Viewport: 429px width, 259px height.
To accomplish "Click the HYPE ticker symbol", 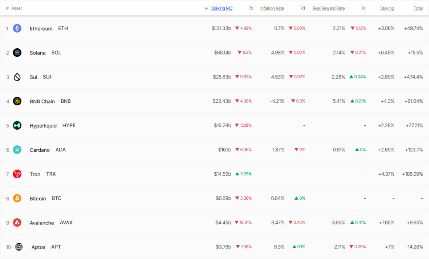I will tap(69, 125).
